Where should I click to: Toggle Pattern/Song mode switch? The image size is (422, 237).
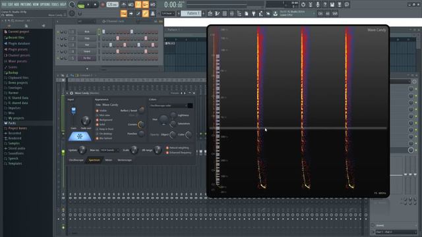coord(81,5)
